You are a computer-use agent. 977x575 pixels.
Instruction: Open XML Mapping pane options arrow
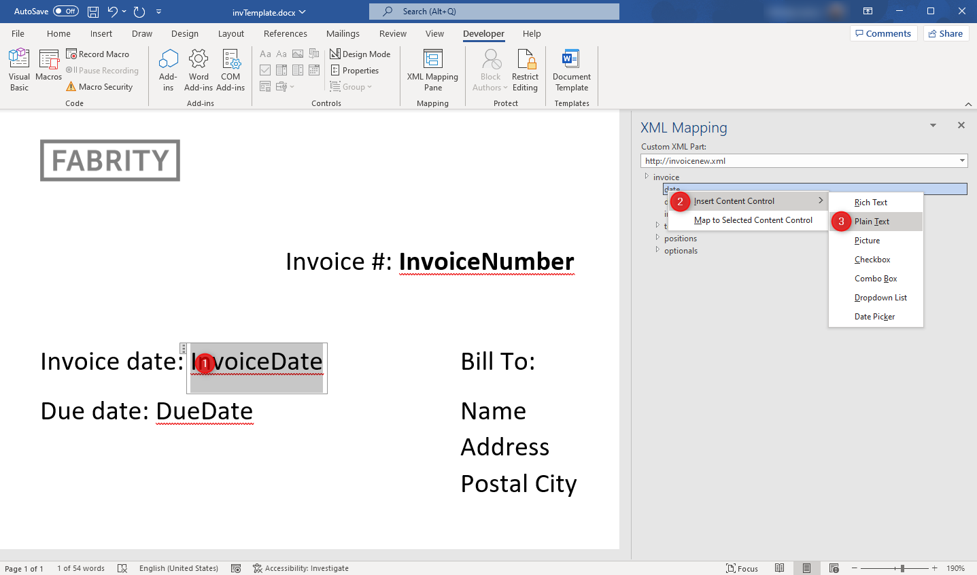tap(933, 126)
